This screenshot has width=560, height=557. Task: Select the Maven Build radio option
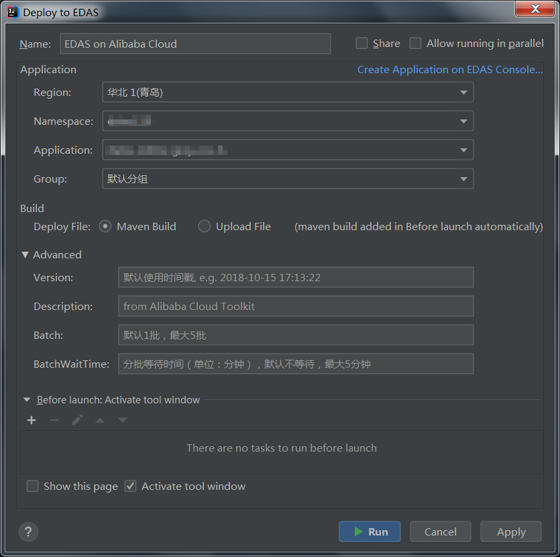point(105,226)
